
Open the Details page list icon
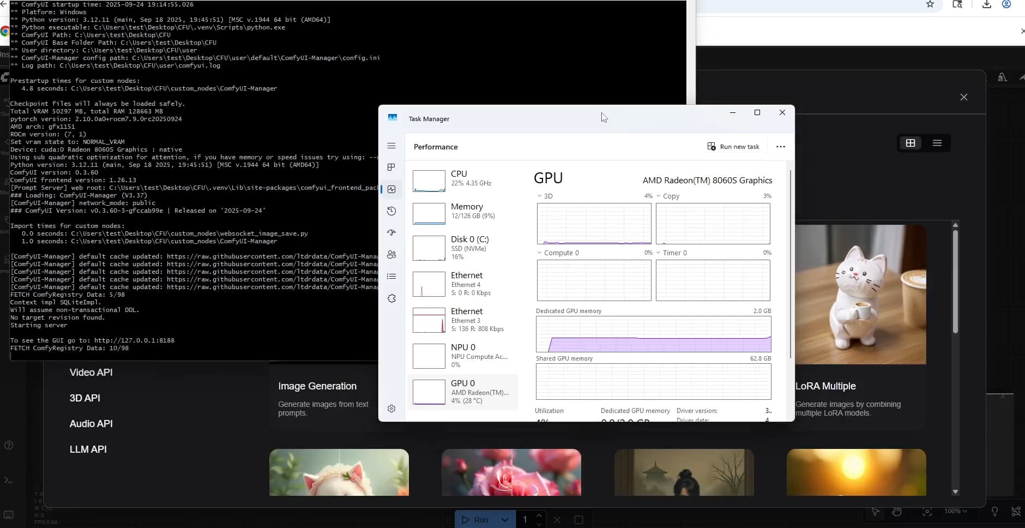391,277
